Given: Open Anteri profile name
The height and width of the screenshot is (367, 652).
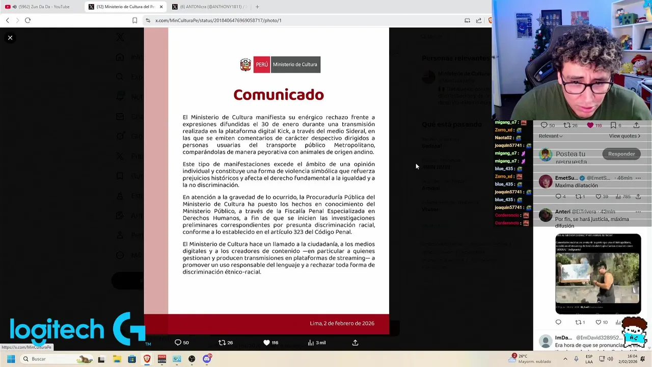Looking at the screenshot, I should tap(562, 212).
